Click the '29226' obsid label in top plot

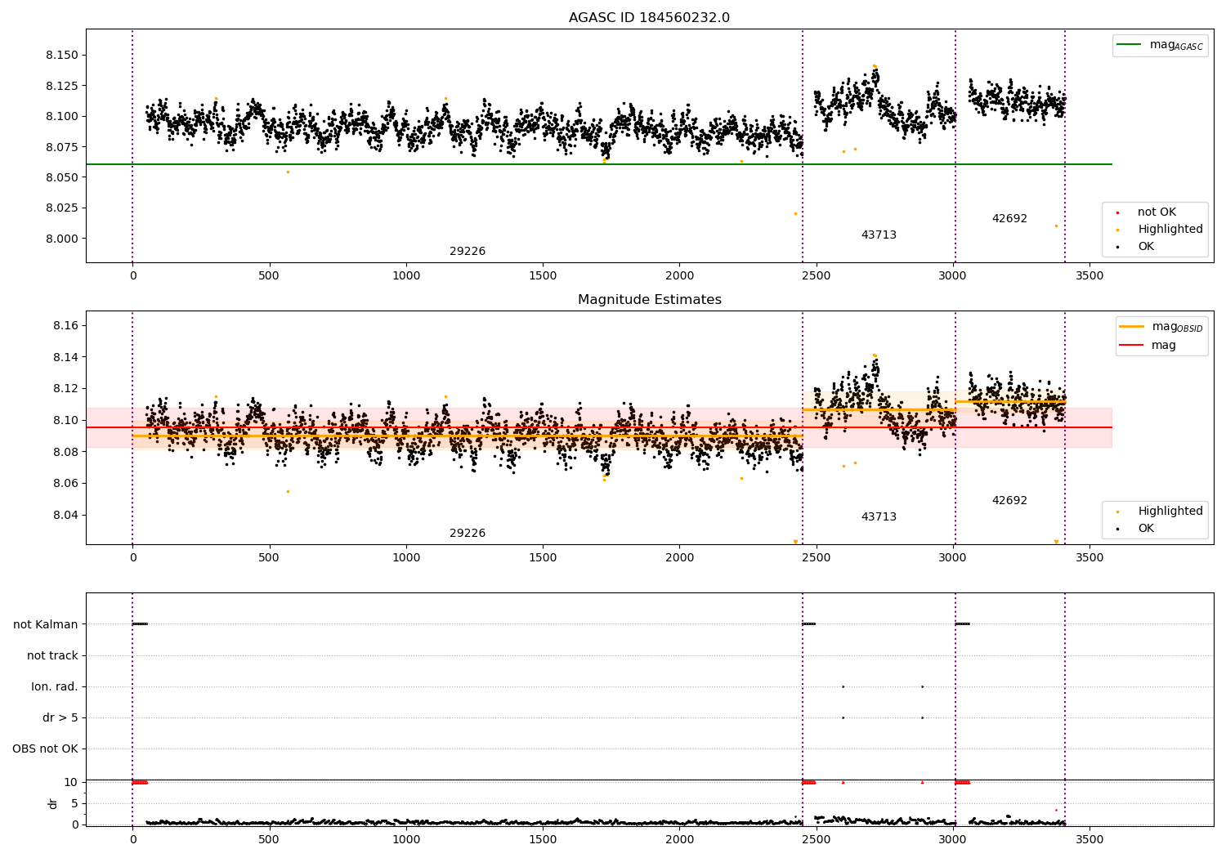[468, 252]
